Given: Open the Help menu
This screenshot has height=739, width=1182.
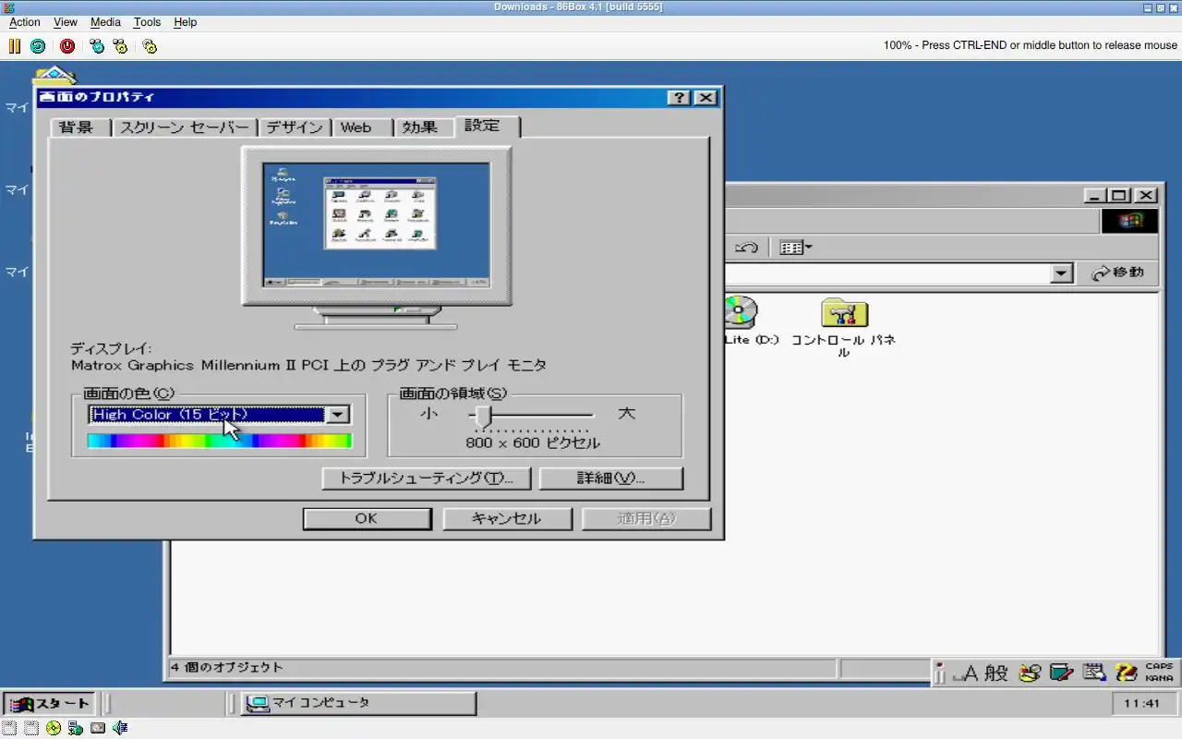Looking at the screenshot, I should click(x=186, y=22).
